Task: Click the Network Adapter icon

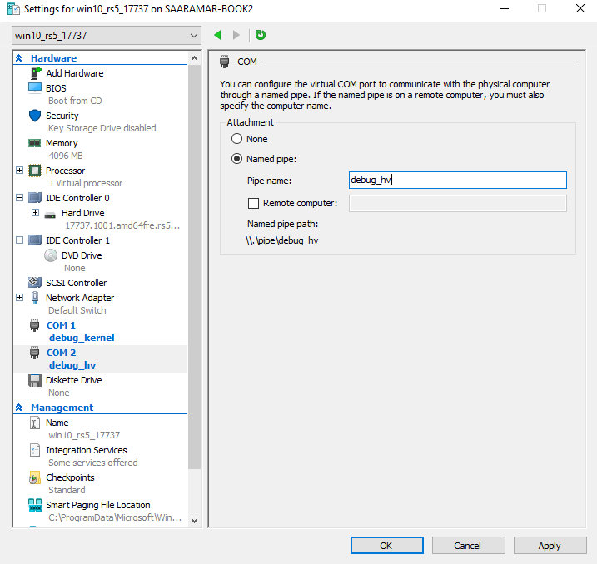Action: pos(35,298)
